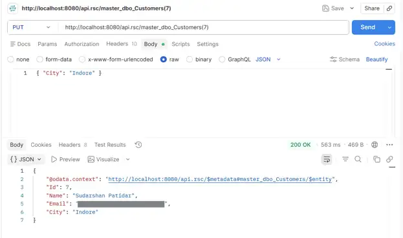Open the @odata.context metadata URL link
The width and height of the screenshot is (403, 238).
pos(220,179)
